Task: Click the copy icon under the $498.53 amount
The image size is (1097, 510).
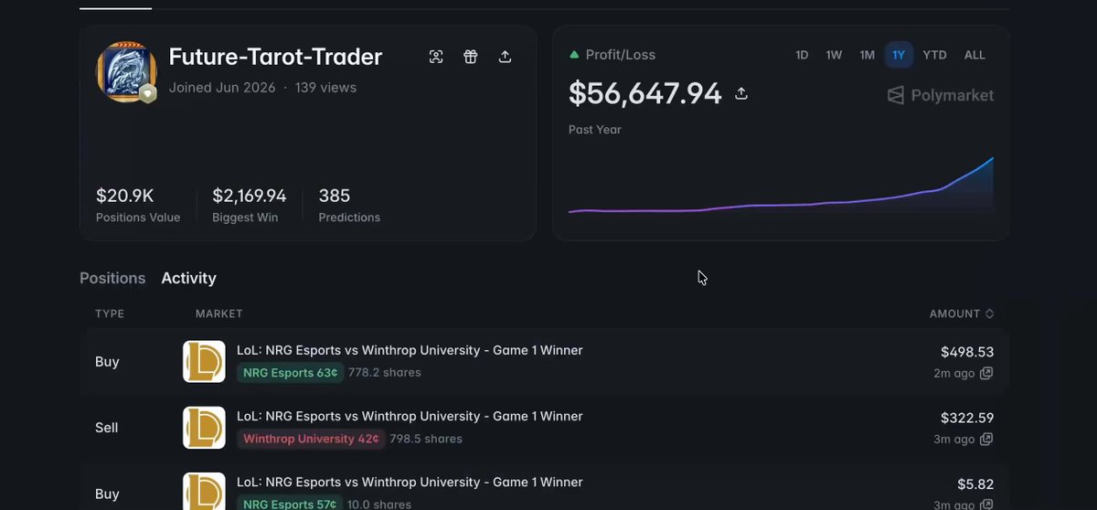Action: (986, 373)
